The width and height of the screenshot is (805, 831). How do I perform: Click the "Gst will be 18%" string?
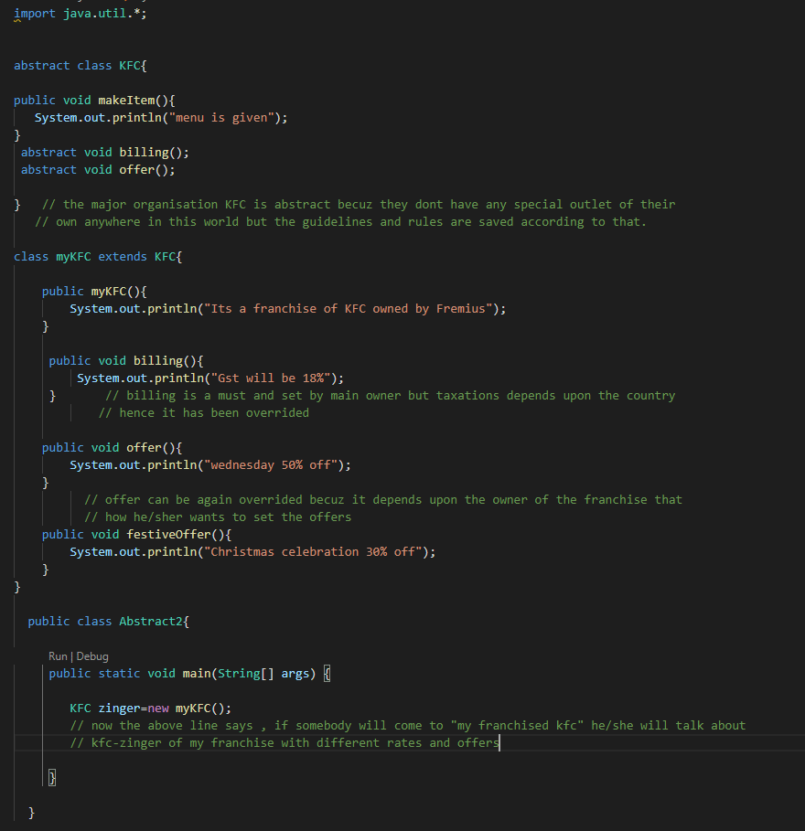coord(271,378)
